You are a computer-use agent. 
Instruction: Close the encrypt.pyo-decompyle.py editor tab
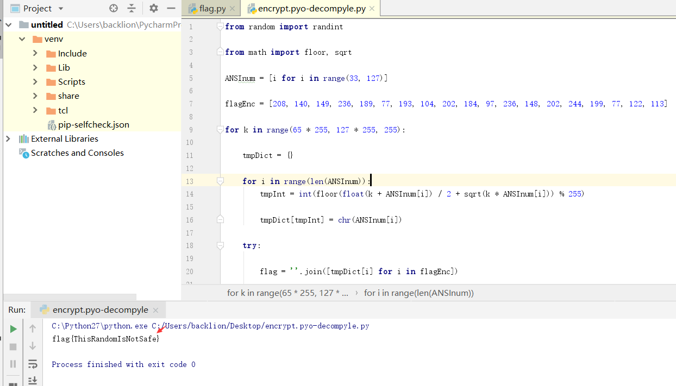pyautogui.click(x=372, y=9)
